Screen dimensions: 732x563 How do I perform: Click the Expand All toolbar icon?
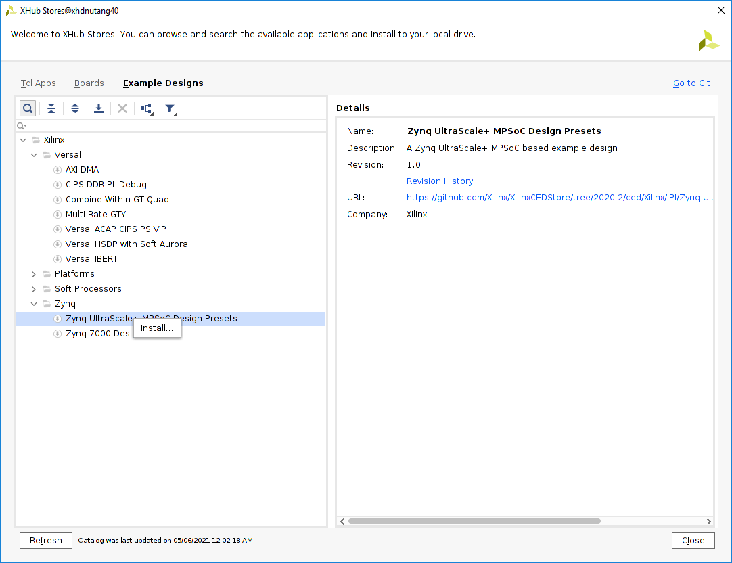pyautogui.click(x=75, y=108)
